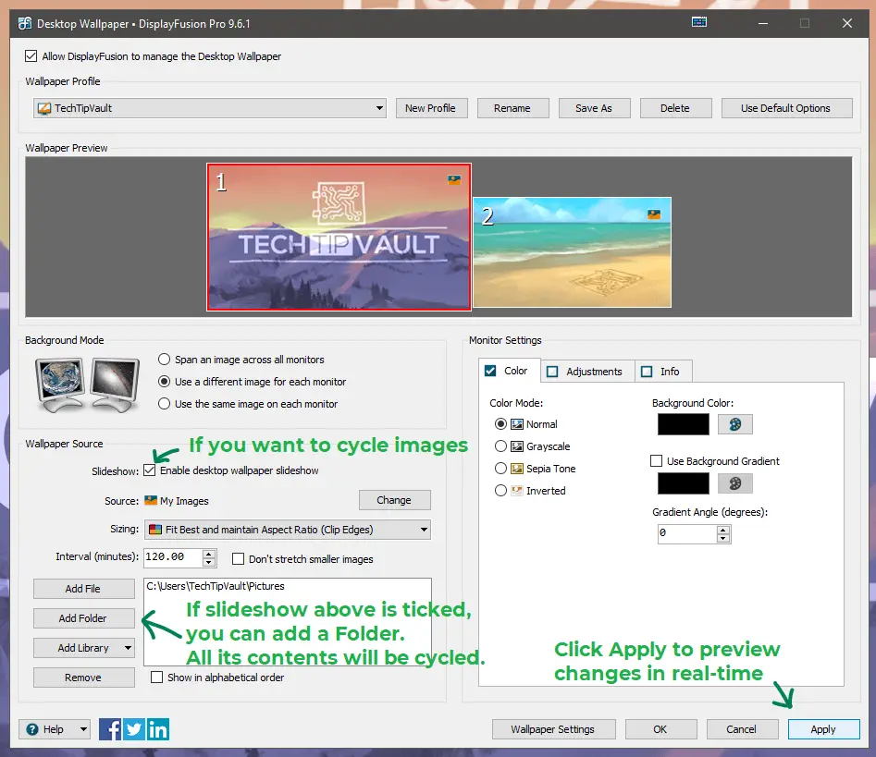
Task: Click the dual monitors Background Mode image
Action: pos(87,385)
